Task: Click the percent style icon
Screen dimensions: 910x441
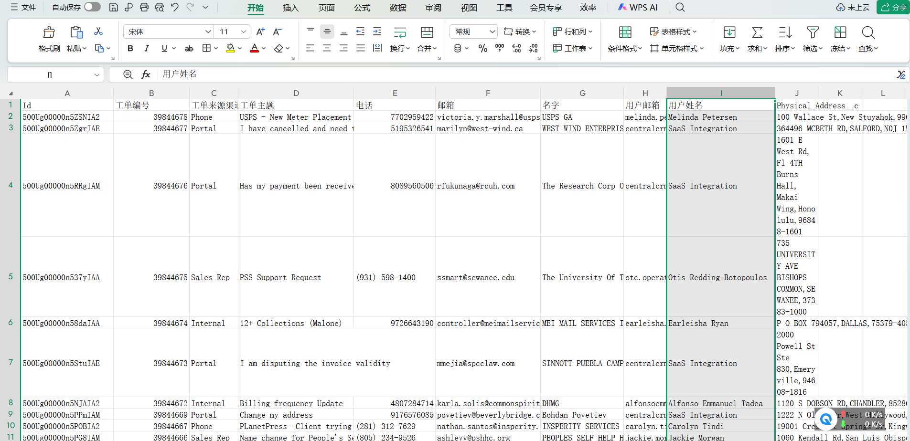Action: tap(483, 48)
